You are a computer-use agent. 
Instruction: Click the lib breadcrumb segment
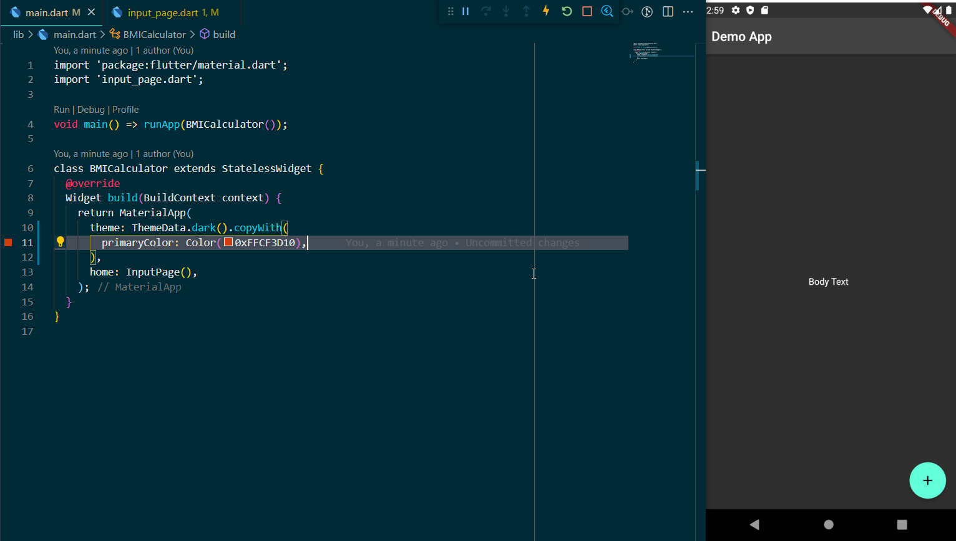pyautogui.click(x=18, y=34)
